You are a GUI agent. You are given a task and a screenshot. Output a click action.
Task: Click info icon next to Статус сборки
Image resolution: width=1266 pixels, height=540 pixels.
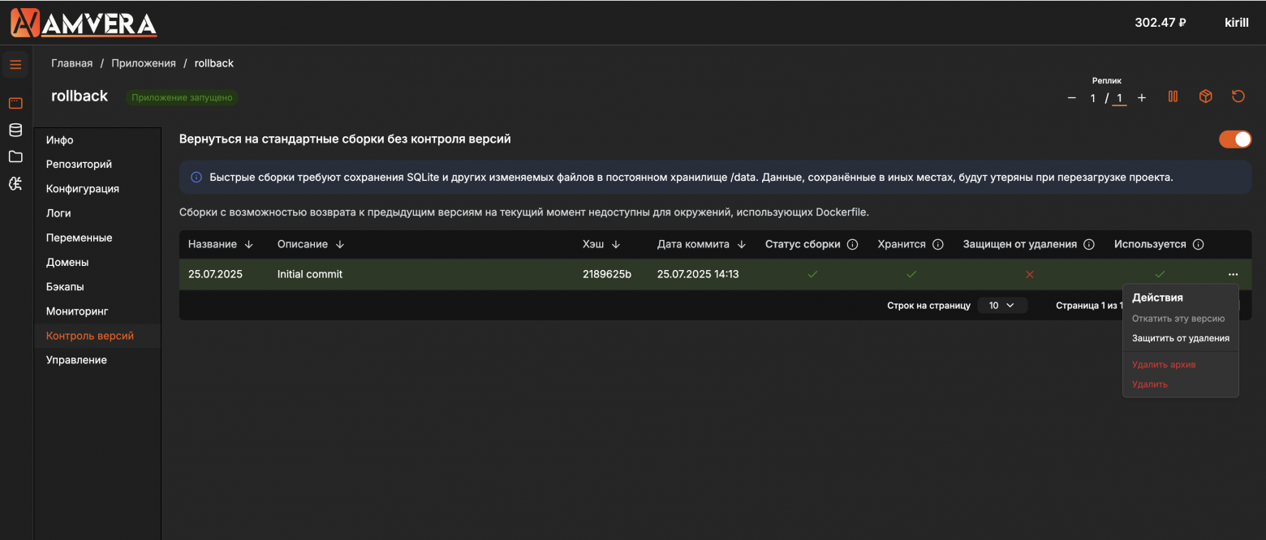coord(852,245)
